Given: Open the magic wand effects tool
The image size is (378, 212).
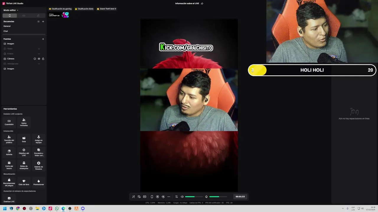Looking at the screenshot, I should click(x=133, y=197).
